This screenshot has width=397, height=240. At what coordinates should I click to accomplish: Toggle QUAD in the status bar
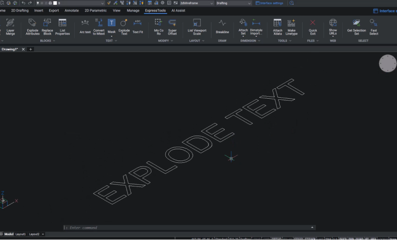coord(359,239)
